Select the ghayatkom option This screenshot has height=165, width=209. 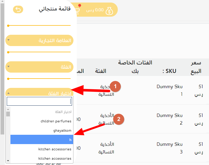point(42,130)
